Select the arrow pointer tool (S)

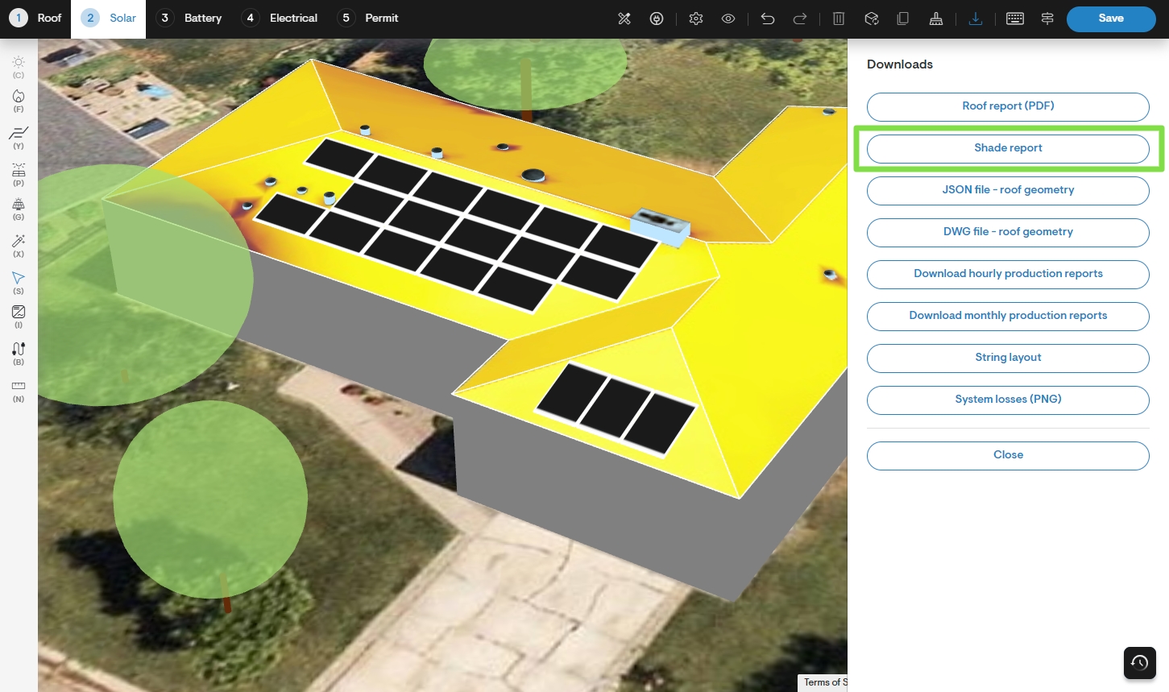[x=19, y=282]
